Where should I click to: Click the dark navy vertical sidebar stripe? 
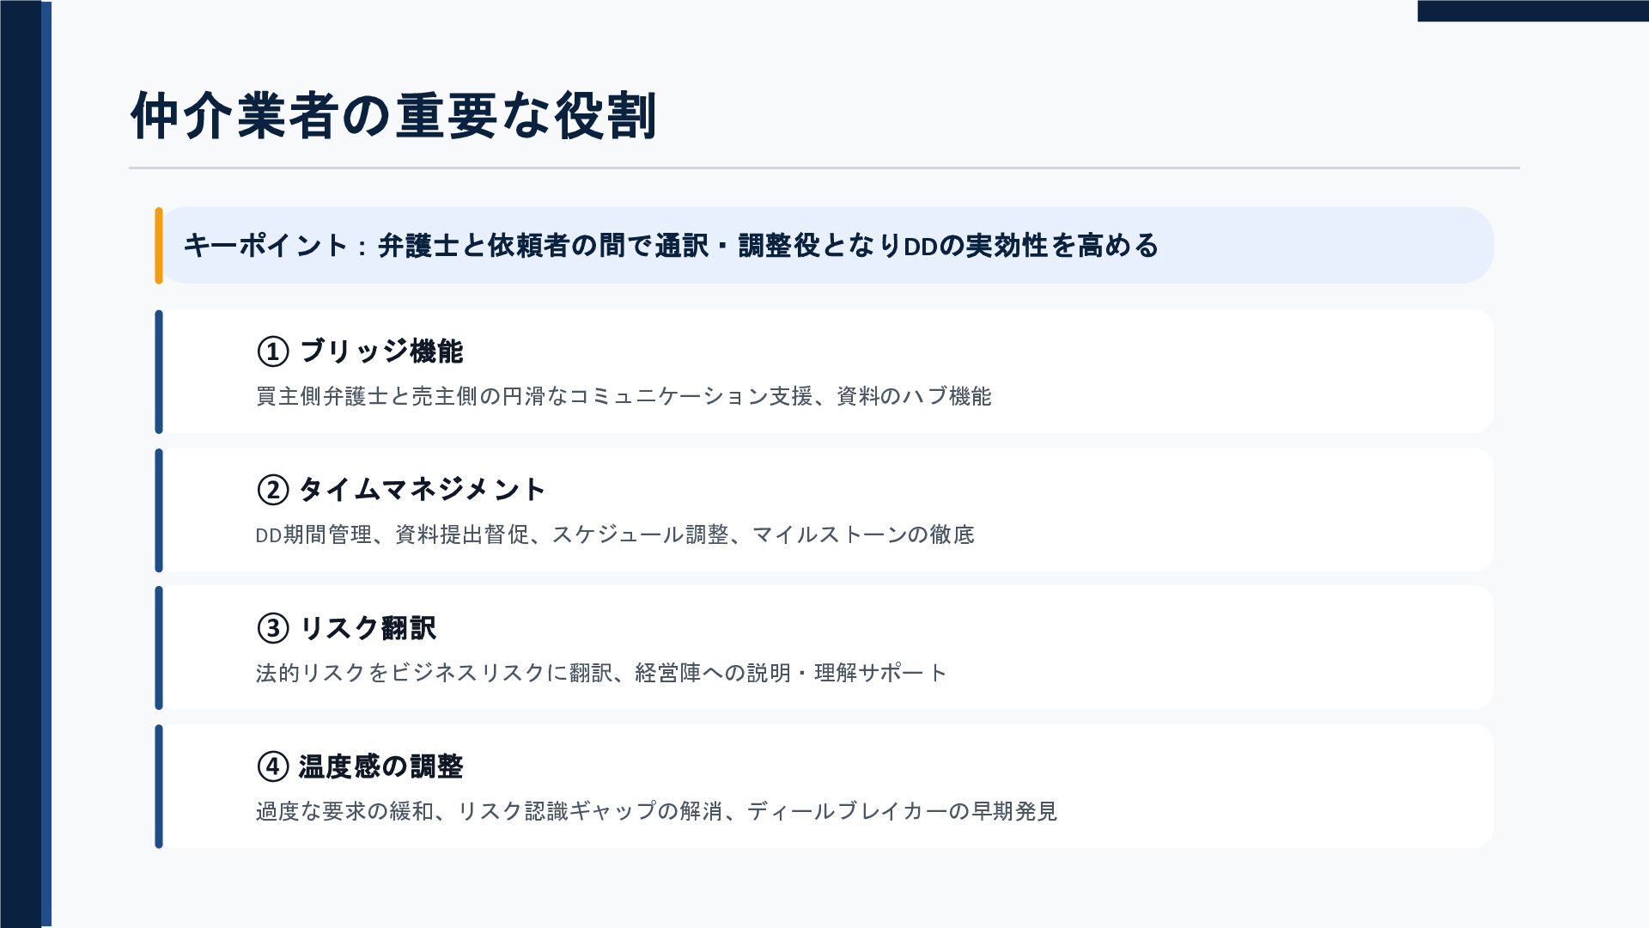21,464
